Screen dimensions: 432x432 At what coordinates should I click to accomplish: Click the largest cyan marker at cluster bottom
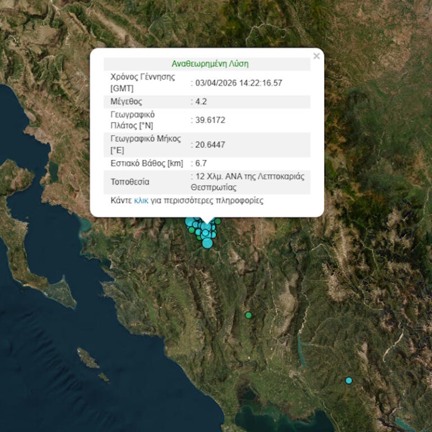207,243
